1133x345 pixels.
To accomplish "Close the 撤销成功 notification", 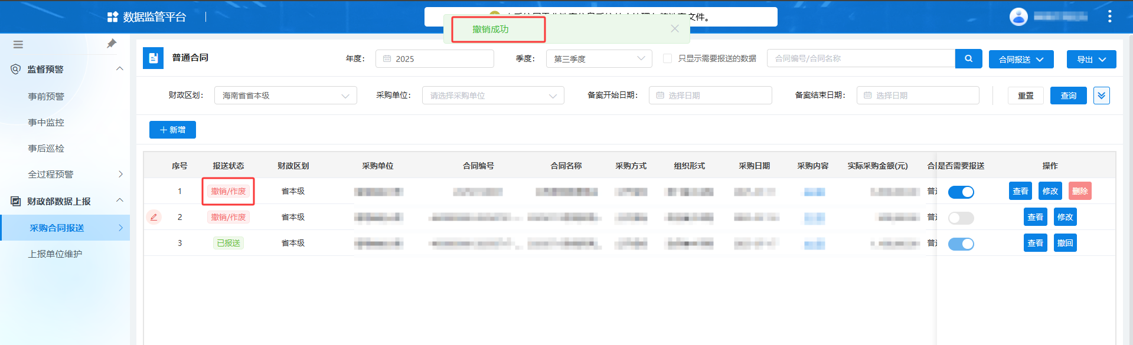I will pyautogui.click(x=674, y=29).
